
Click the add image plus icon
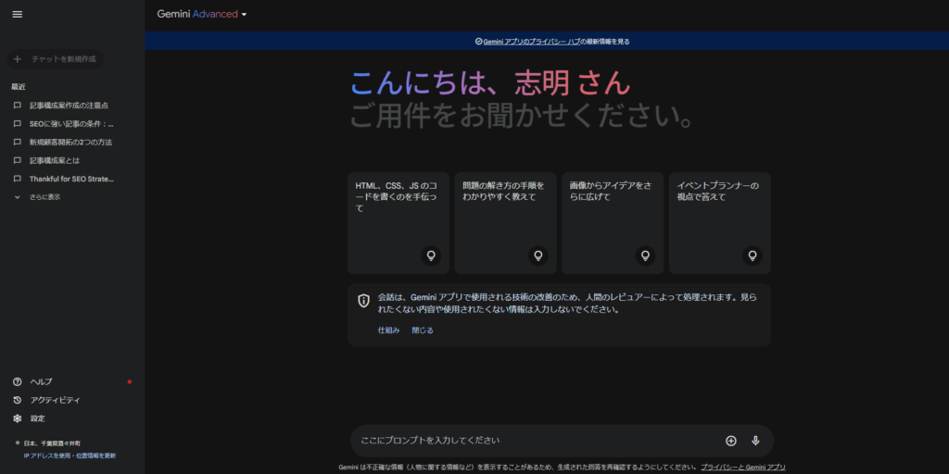(x=731, y=441)
